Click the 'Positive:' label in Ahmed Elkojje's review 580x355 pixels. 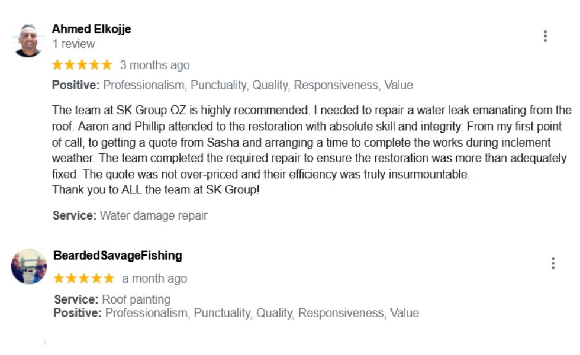(x=76, y=85)
